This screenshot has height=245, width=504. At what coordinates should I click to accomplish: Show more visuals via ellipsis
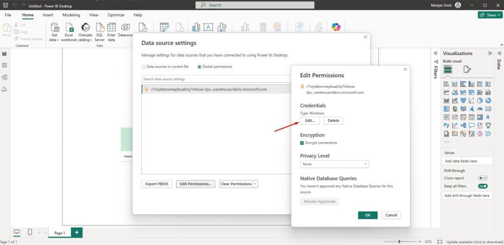click(446, 142)
